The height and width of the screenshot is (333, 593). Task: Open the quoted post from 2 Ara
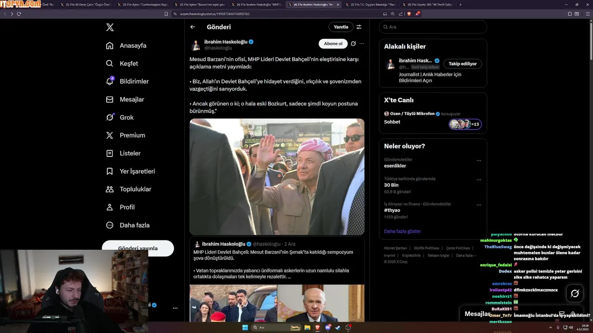[x=277, y=261]
